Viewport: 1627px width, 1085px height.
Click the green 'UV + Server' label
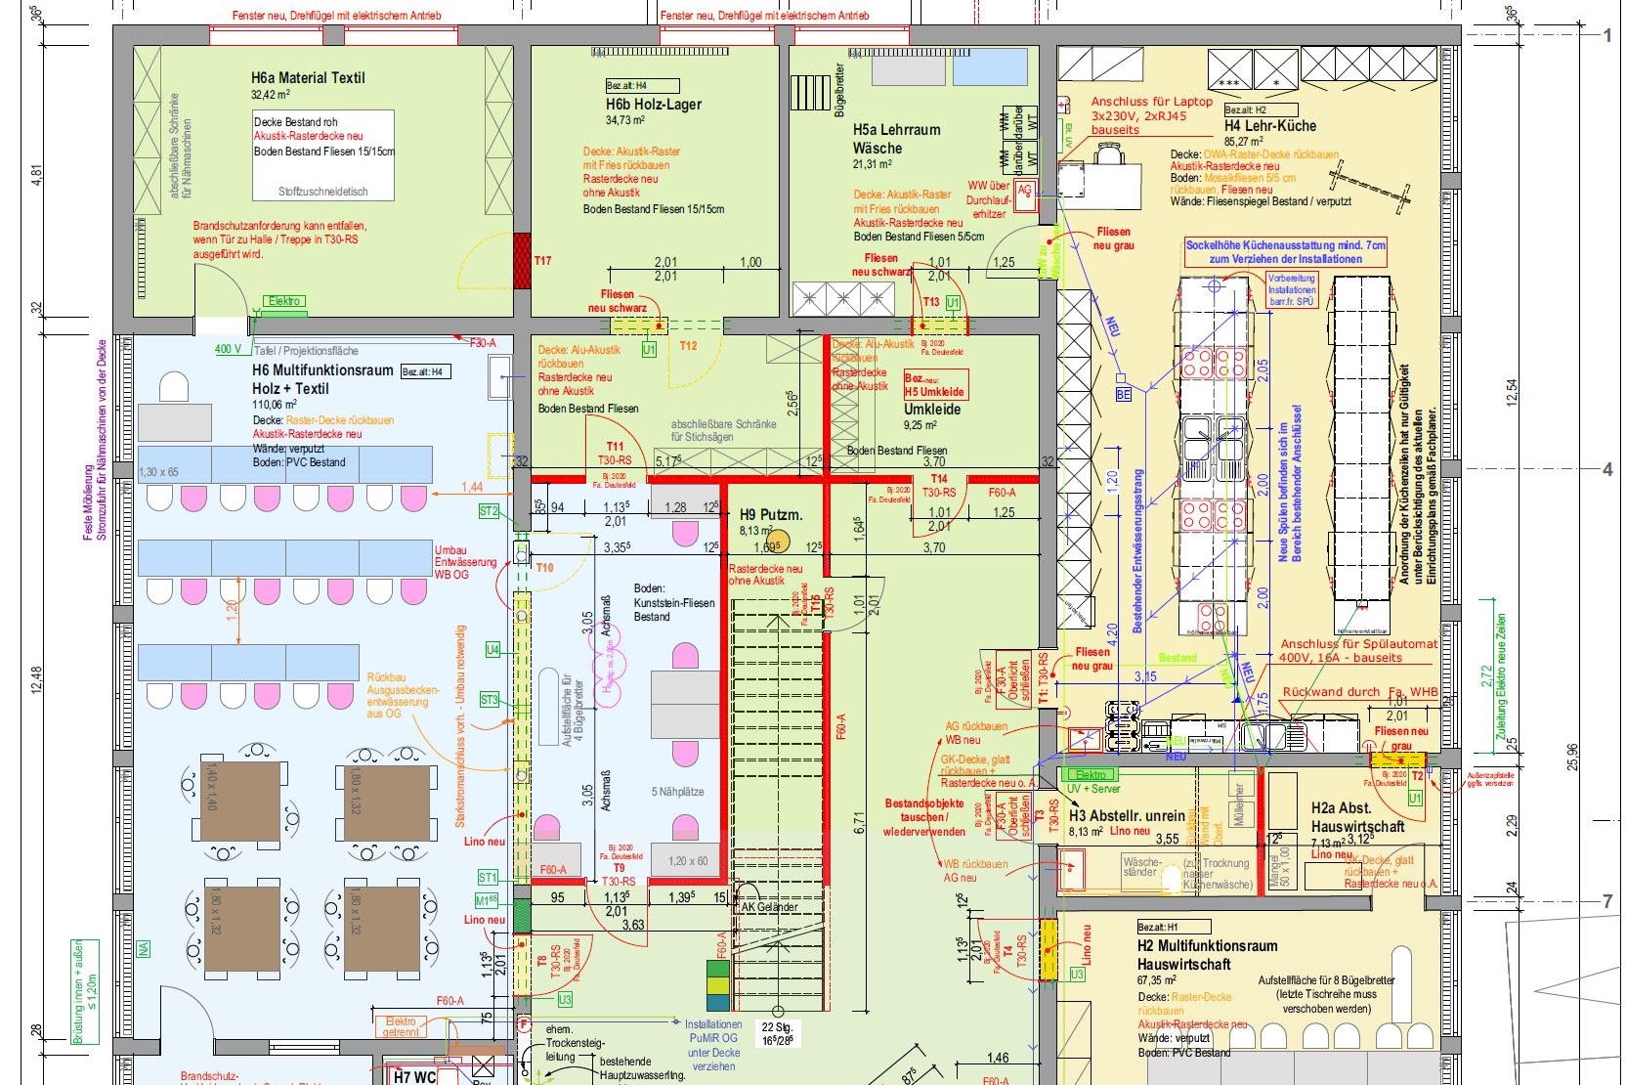tap(1093, 789)
